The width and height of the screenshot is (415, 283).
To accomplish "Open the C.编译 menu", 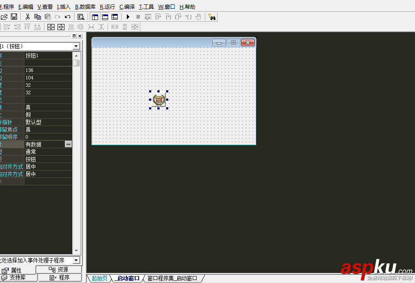I will (127, 7).
